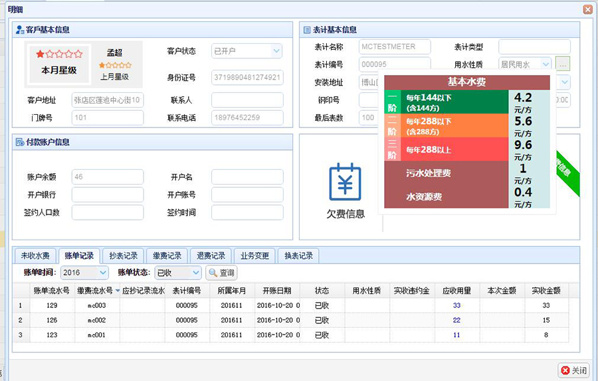Click the ellipsis button beside 用水性质
The height and width of the screenshot is (381, 598).
[563, 64]
